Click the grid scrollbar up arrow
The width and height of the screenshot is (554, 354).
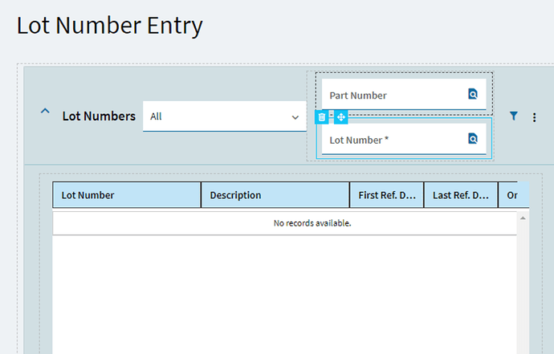(x=523, y=218)
